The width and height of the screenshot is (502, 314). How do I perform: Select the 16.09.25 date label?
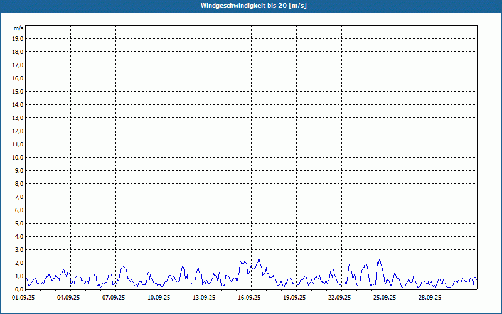tap(249, 298)
